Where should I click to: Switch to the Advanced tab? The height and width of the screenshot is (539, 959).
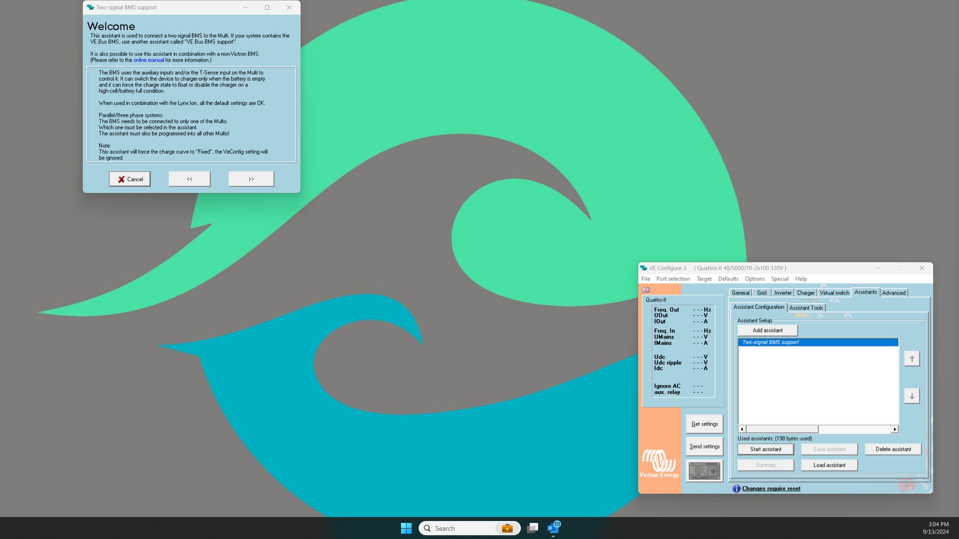894,293
